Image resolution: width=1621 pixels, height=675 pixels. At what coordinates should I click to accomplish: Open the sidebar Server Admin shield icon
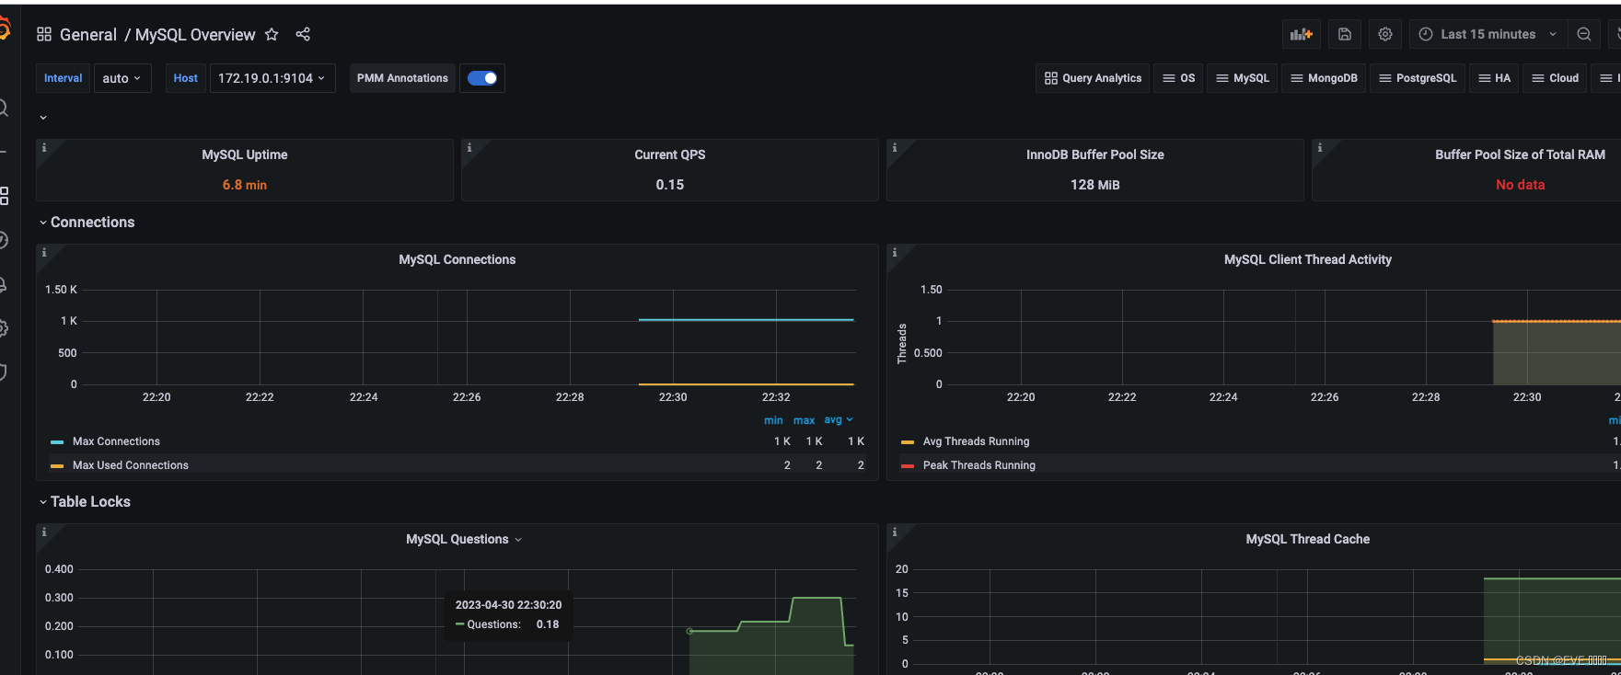click(x=4, y=372)
